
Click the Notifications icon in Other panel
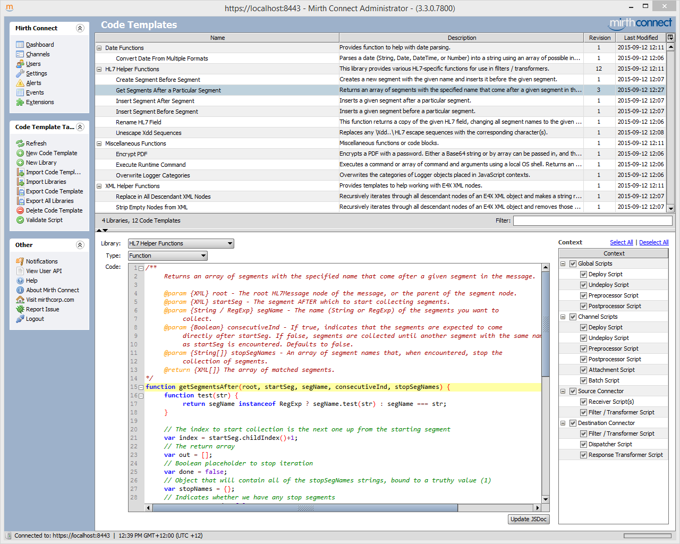tap(20, 261)
